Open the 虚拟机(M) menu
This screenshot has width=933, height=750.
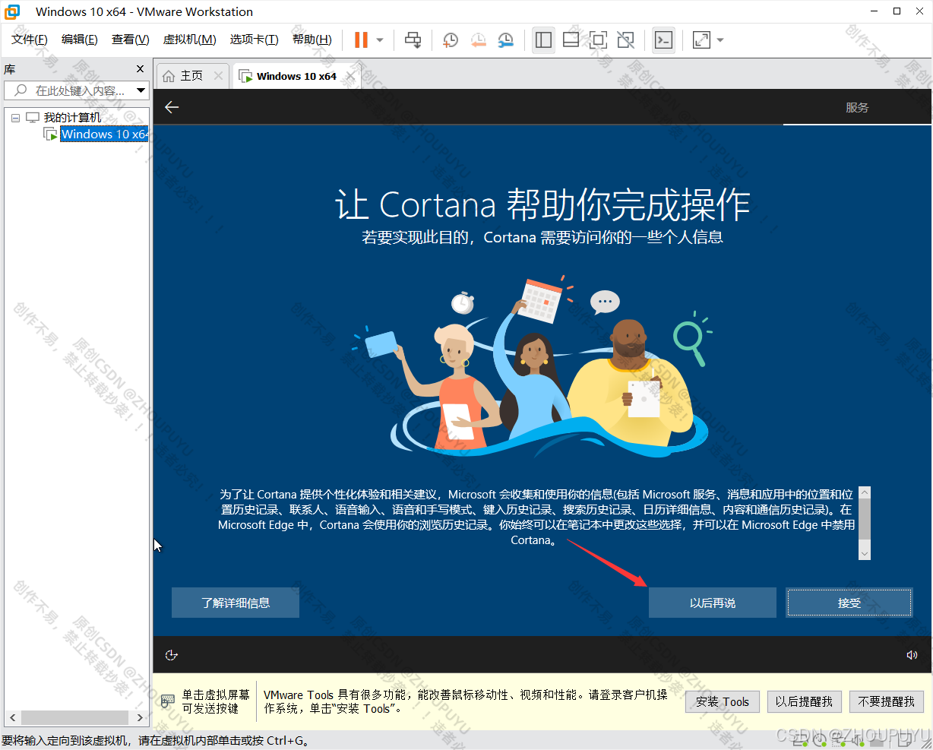click(x=190, y=40)
